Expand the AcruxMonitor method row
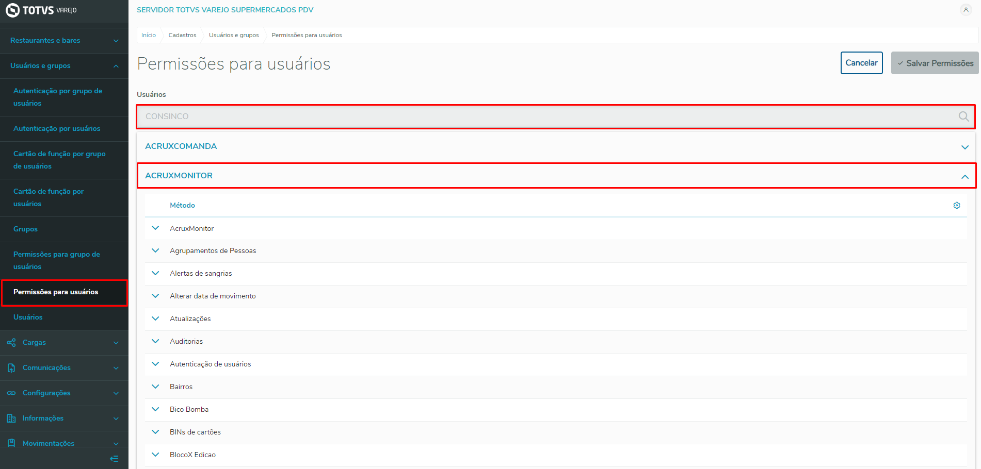 (155, 228)
